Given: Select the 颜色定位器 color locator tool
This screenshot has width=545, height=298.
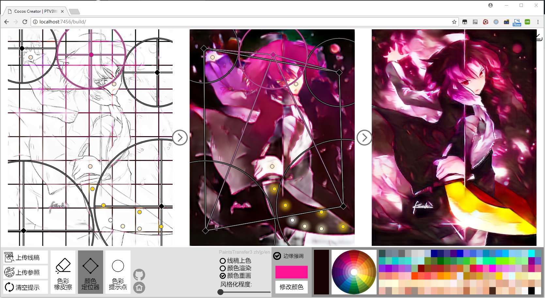Looking at the screenshot, I should pos(90,272).
